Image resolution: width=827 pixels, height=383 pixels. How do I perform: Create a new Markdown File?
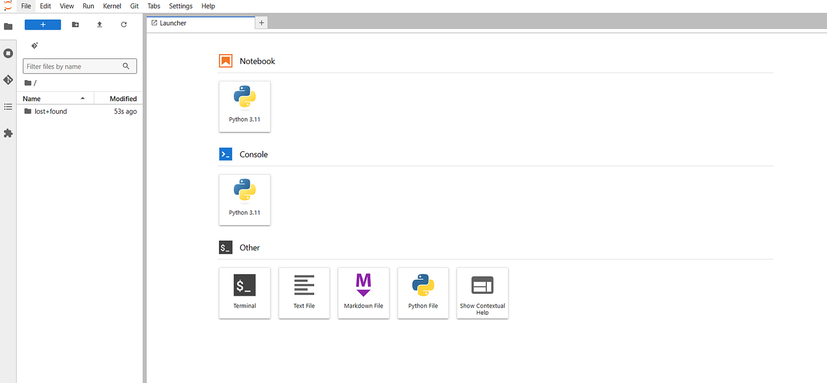tap(363, 293)
